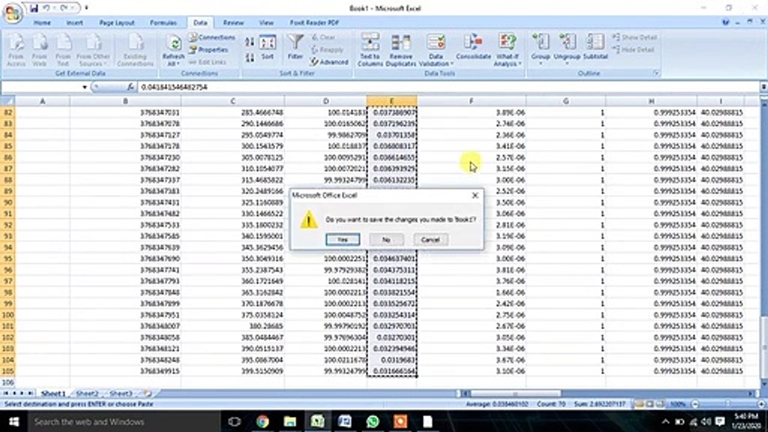Expand the What-If Analysis dropdown

(508, 60)
